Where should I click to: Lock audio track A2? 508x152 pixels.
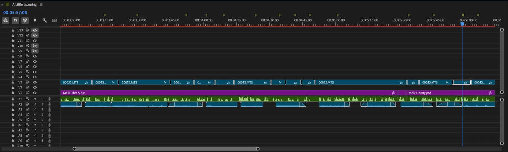click(13, 104)
